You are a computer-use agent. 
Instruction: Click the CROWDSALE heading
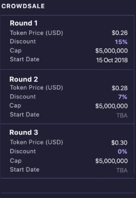[23, 6]
